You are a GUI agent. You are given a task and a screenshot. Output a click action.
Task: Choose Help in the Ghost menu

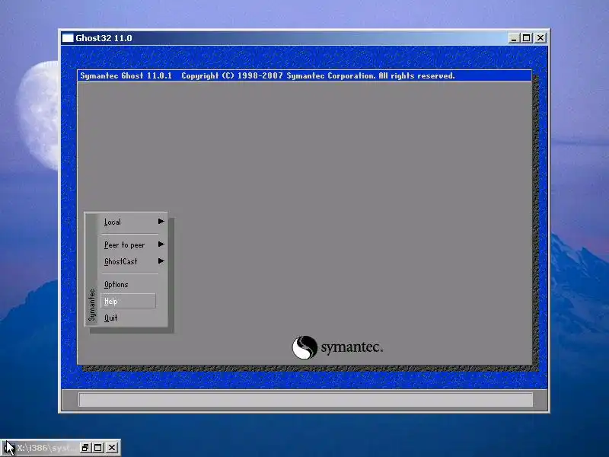click(x=128, y=301)
